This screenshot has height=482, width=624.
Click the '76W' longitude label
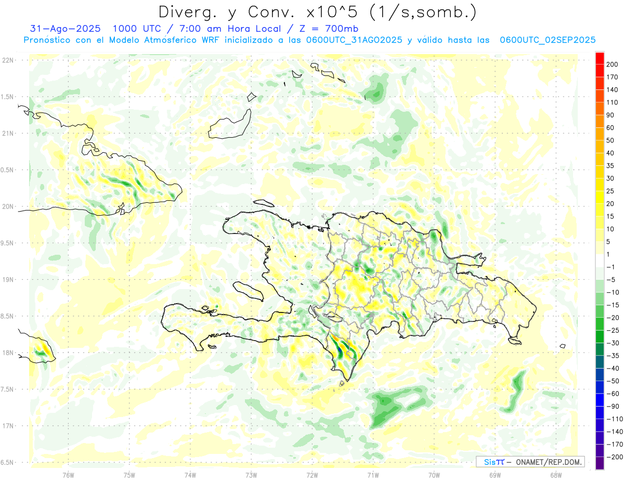(68, 475)
